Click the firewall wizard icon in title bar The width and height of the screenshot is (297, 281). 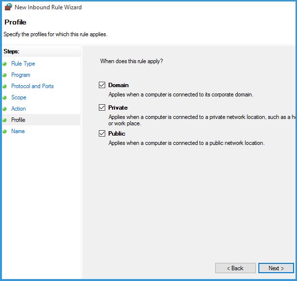[8, 7]
